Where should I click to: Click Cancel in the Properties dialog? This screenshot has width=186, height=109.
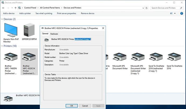tap(85, 106)
